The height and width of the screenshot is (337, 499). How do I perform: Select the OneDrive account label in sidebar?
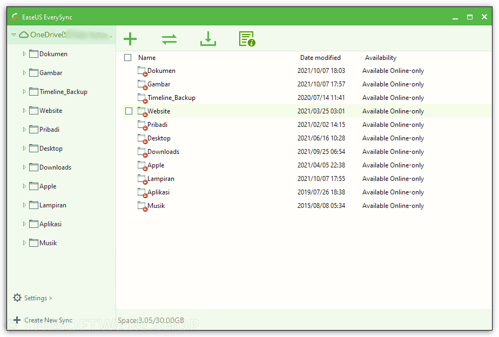click(71, 35)
